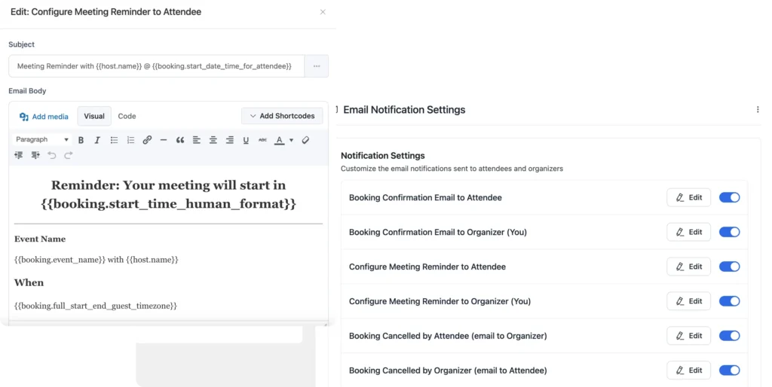Open the Paragraph format dropdown

[x=42, y=140]
